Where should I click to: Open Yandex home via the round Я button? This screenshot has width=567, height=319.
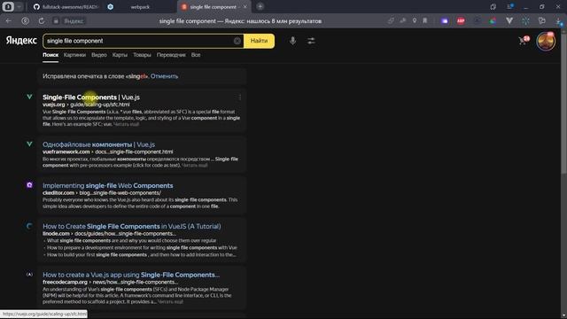[25, 21]
